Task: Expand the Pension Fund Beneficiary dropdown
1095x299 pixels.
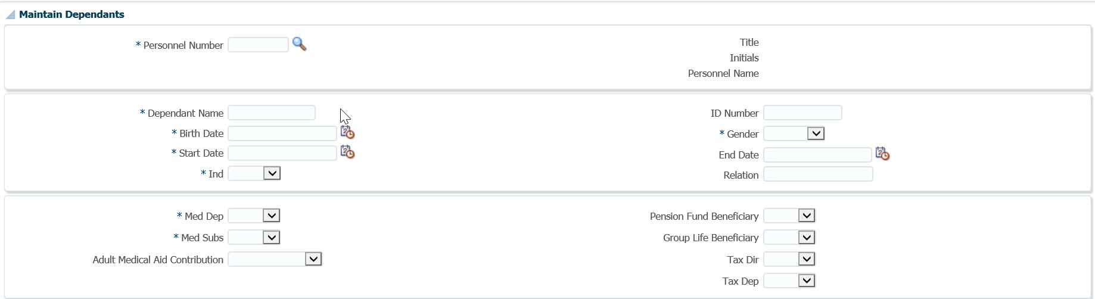Action: [x=806, y=216]
